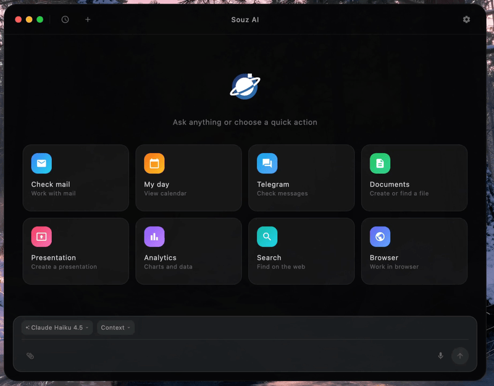Select the teal Search magnifier icon
This screenshot has width=494, height=386.
[x=267, y=237]
